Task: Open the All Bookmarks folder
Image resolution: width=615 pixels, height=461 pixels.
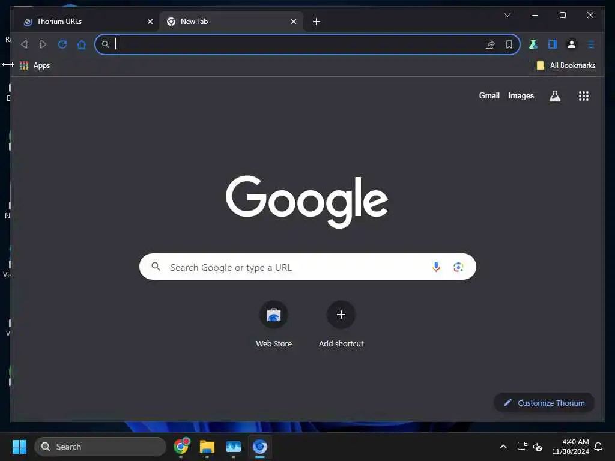Action: coord(566,65)
